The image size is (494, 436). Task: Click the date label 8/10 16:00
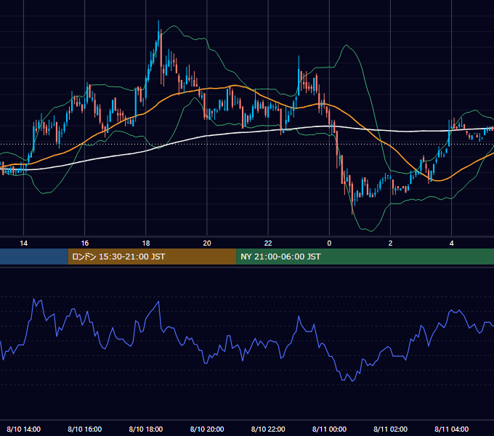click(x=85, y=429)
